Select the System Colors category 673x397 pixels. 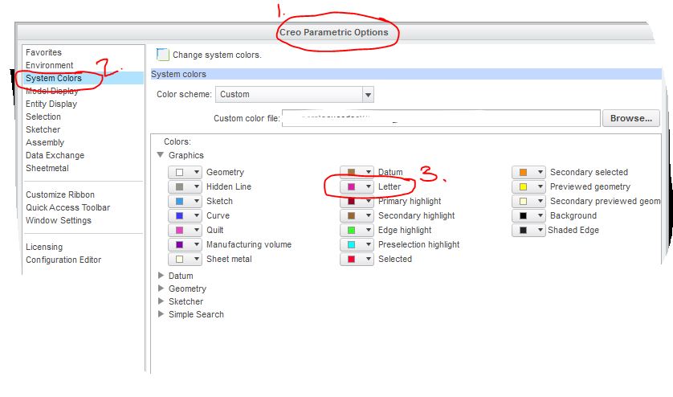(54, 78)
